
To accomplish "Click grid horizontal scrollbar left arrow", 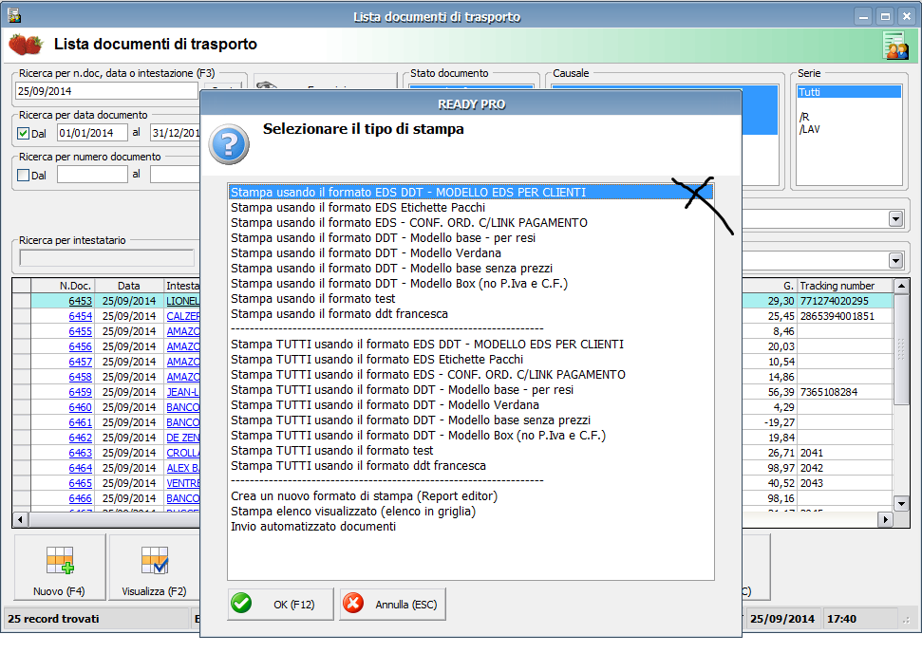I will click(21, 519).
